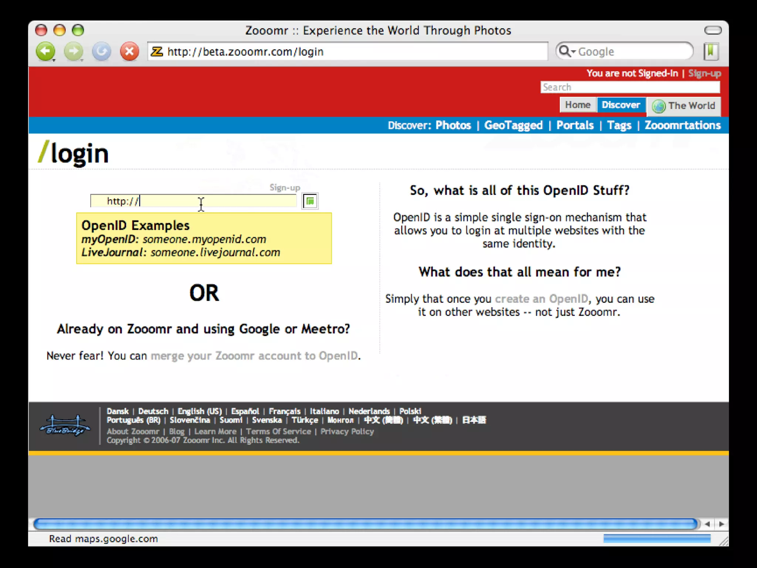Click the scrollbar right arrow
The width and height of the screenshot is (757, 568).
[x=721, y=524]
